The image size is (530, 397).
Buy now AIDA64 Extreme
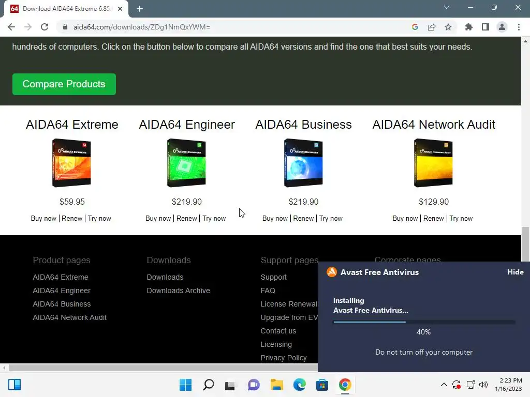pos(43,219)
